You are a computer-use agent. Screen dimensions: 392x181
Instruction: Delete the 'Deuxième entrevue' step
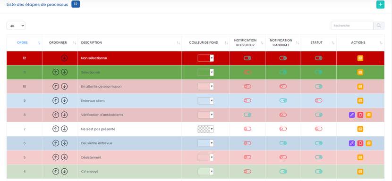coord(360,143)
